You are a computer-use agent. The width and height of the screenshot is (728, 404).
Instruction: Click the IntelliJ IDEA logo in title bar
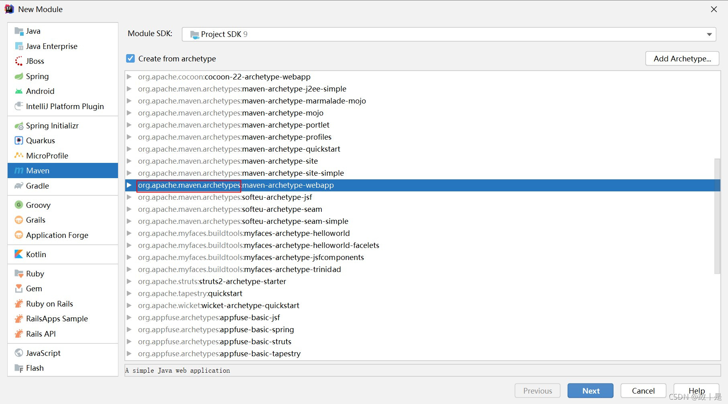9,9
